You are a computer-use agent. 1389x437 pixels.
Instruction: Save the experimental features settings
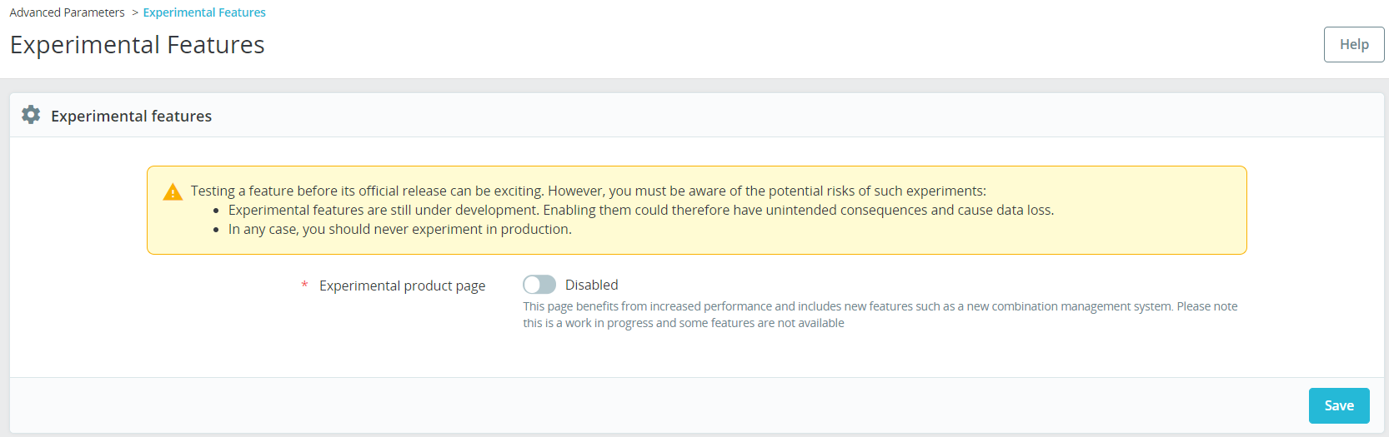coord(1338,405)
